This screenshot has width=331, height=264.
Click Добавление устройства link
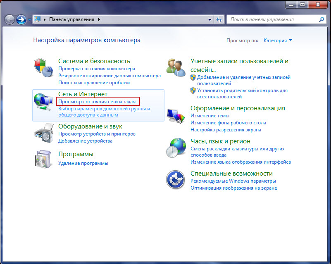(x=85, y=141)
